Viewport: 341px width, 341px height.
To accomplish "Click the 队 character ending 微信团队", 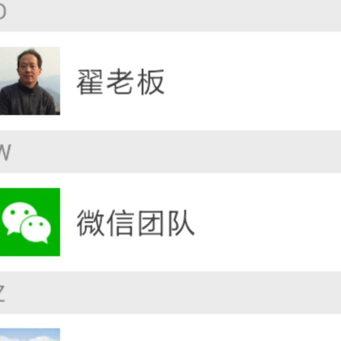I will coord(181,223).
